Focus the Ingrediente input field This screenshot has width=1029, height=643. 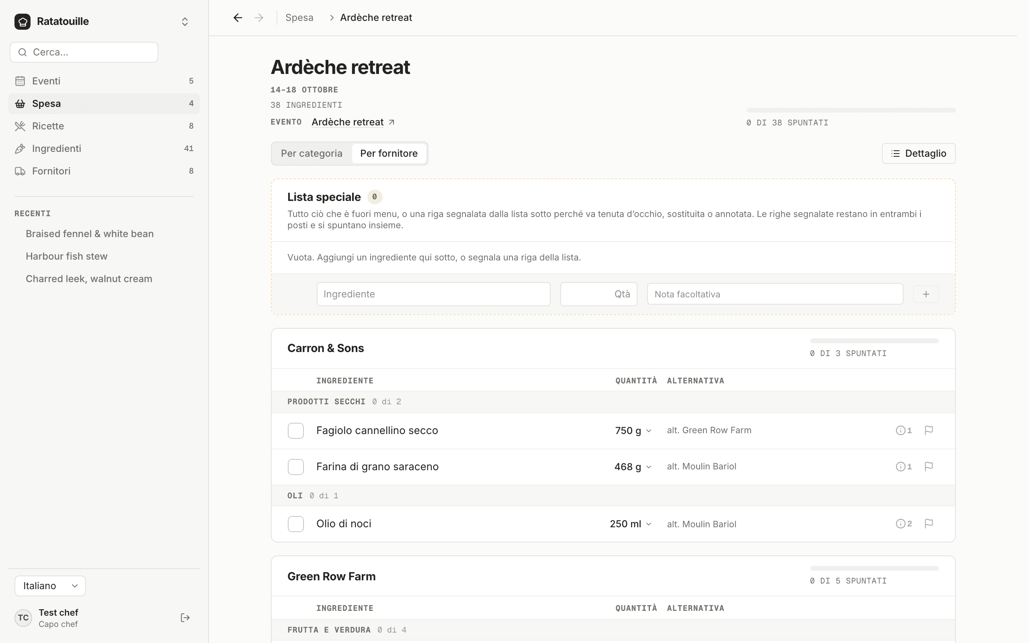tap(433, 294)
